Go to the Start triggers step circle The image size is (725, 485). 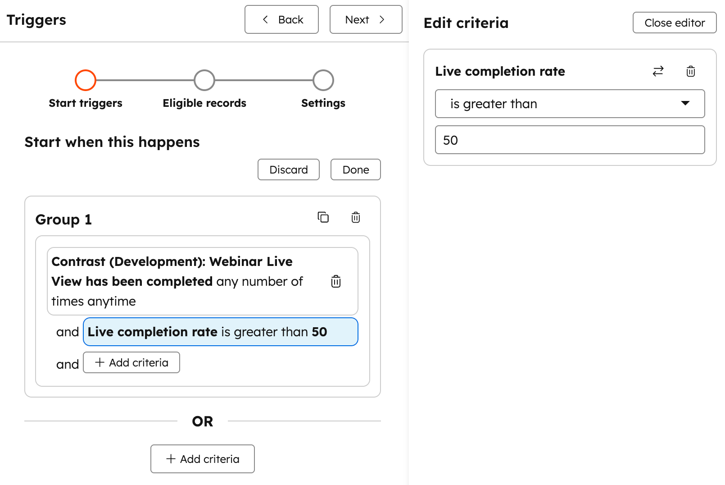tap(86, 80)
